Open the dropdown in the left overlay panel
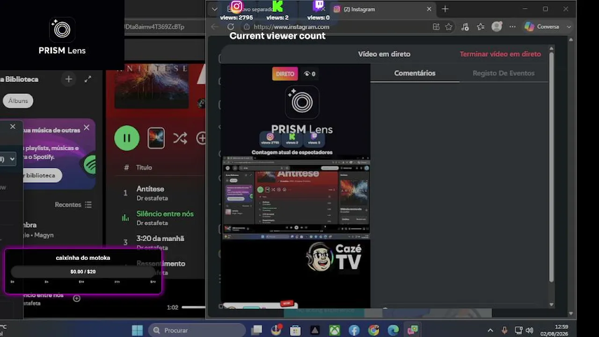 click(9, 159)
